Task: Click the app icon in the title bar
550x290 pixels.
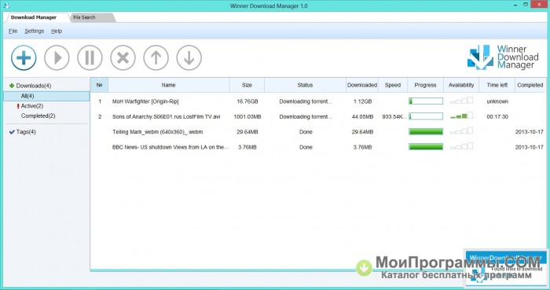Action: (x=6, y=6)
